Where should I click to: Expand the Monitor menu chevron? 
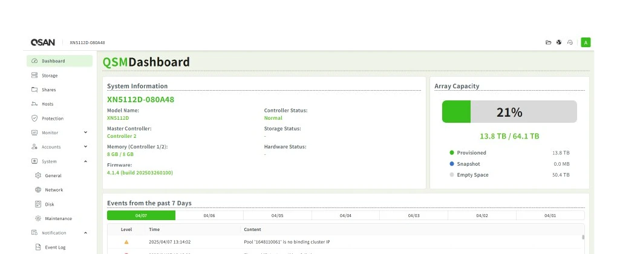tap(86, 132)
